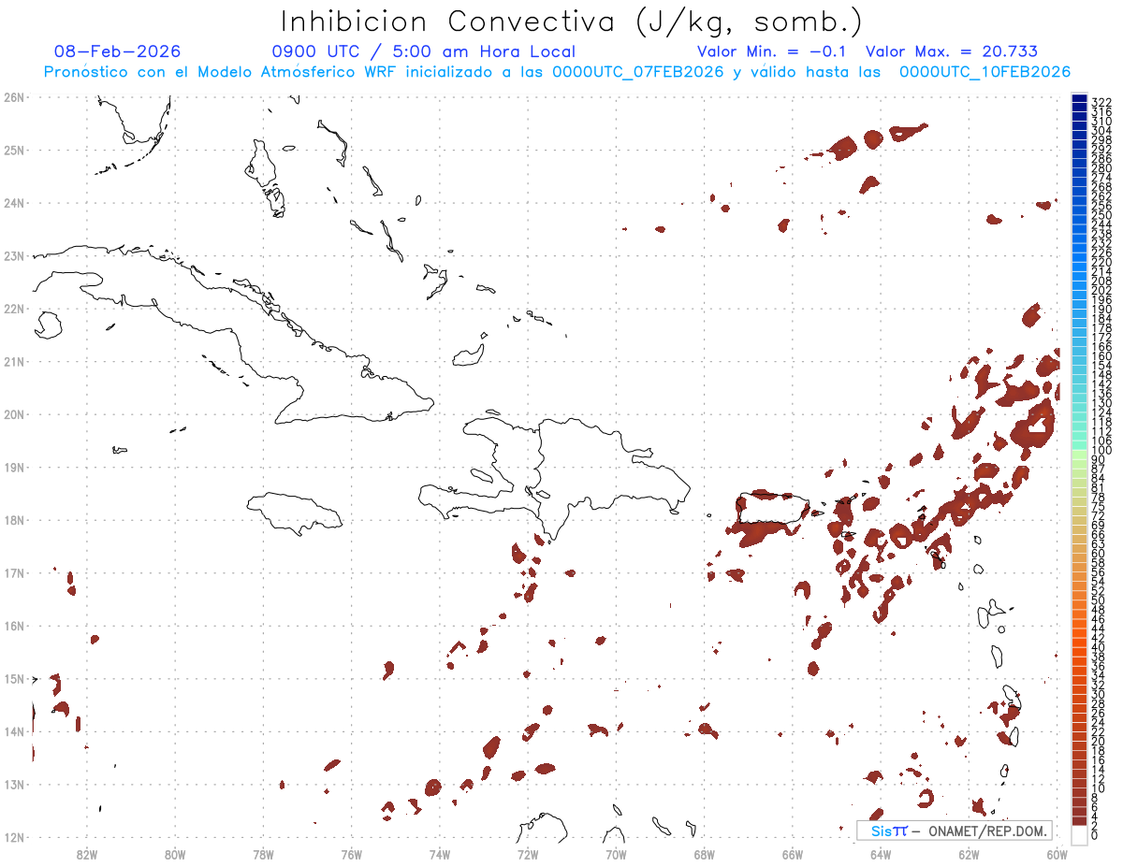Screen dimensions: 1123x867
Task: Click the "322" color bar label
Action: click(x=1101, y=102)
